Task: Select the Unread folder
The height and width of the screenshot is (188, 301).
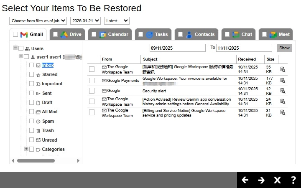Action: click(49, 140)
